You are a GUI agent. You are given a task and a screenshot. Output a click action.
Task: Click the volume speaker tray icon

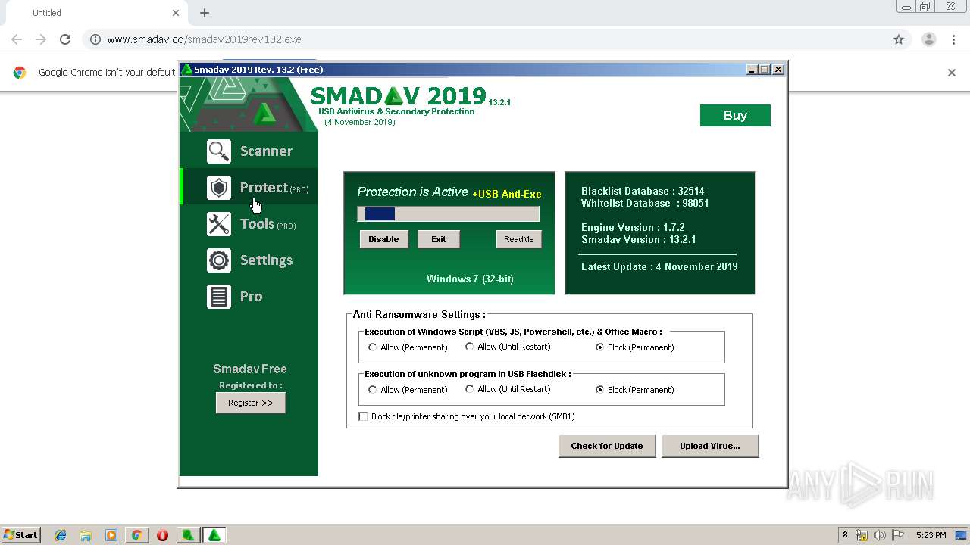880,535
